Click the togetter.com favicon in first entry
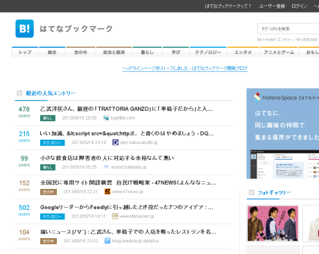The height and width of the screenshot is (254, 319). click(106, 118)
